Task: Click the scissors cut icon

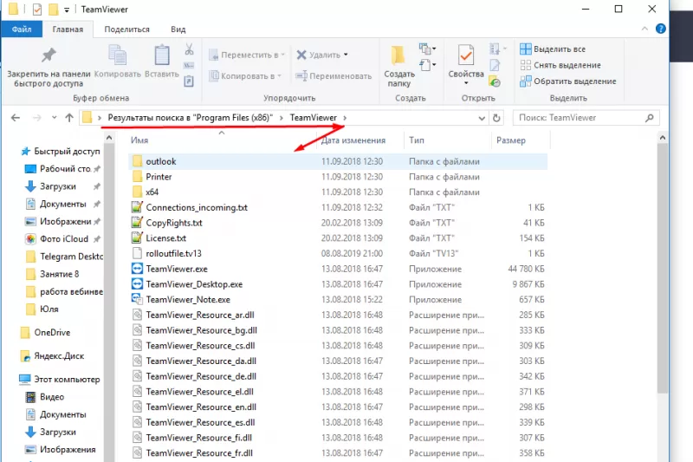Action: coord(189,49)
